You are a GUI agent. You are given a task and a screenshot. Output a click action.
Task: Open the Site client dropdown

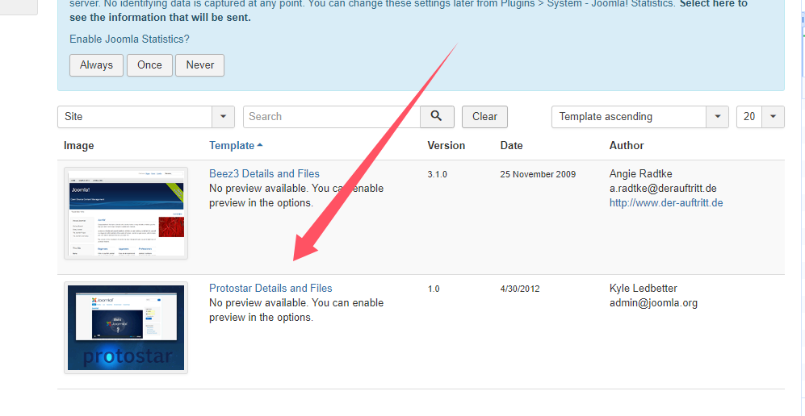coord(146,117)
